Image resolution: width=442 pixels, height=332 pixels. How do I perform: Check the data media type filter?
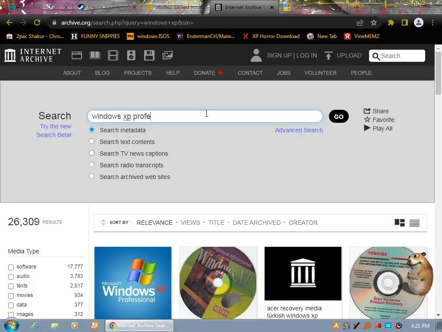click(11, 305)
